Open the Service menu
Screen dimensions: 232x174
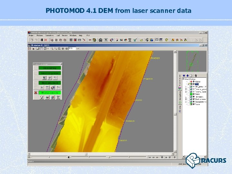[x=65, y=35]
